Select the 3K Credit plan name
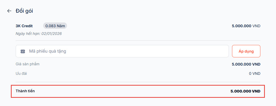 tap(24, 26)
